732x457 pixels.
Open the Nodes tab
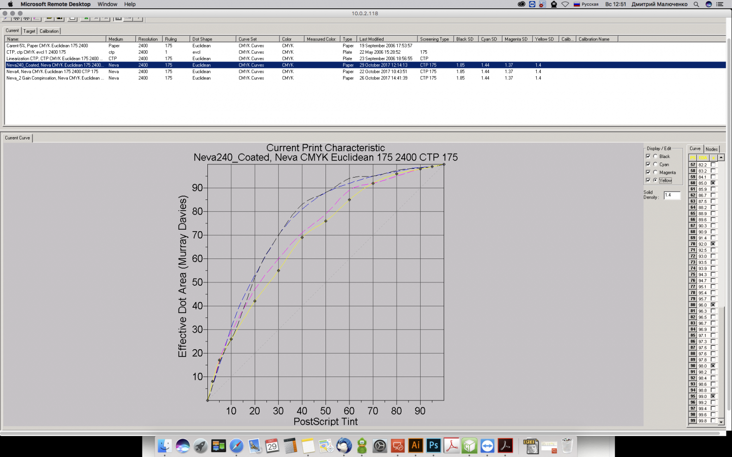pyautogui.click(x=712, y=149)
